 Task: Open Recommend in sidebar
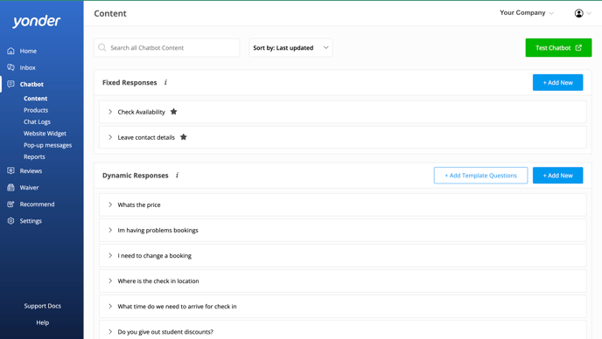(x=37, y=204)
